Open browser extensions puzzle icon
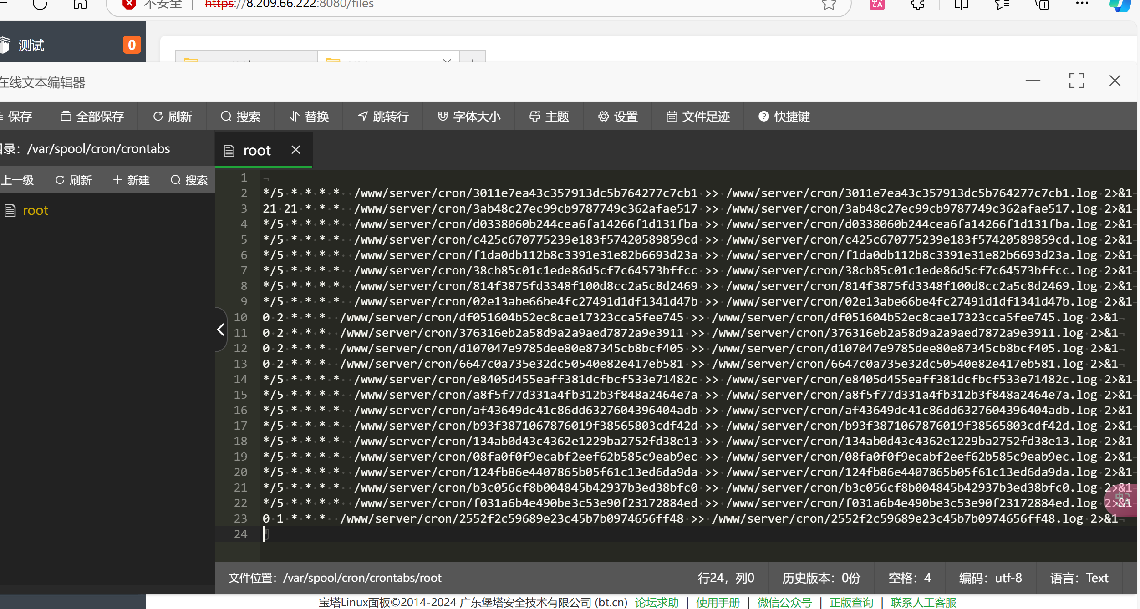The width and height of the screenshot is (1140, 609). pyautogui.click(x=918, y=4)
